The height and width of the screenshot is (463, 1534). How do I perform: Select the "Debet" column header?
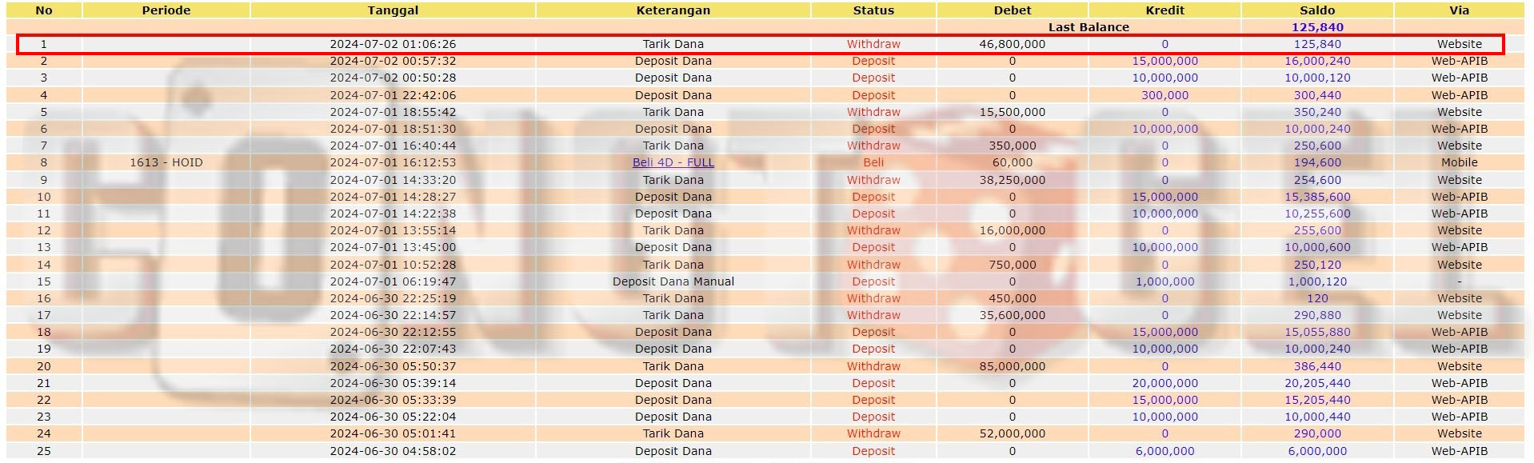[1012, 10]
